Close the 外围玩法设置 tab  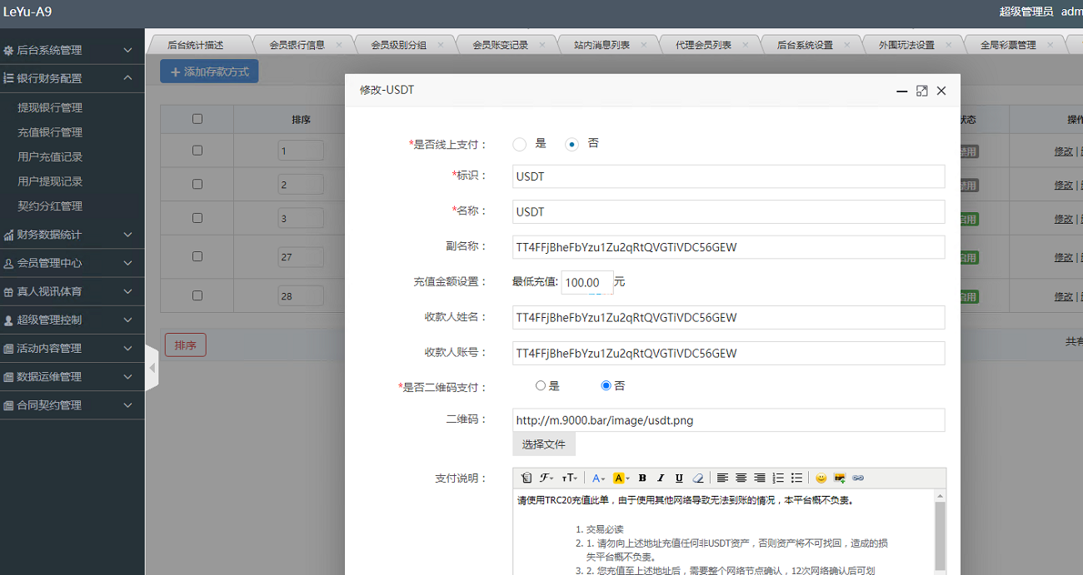(x=948, y=45)
